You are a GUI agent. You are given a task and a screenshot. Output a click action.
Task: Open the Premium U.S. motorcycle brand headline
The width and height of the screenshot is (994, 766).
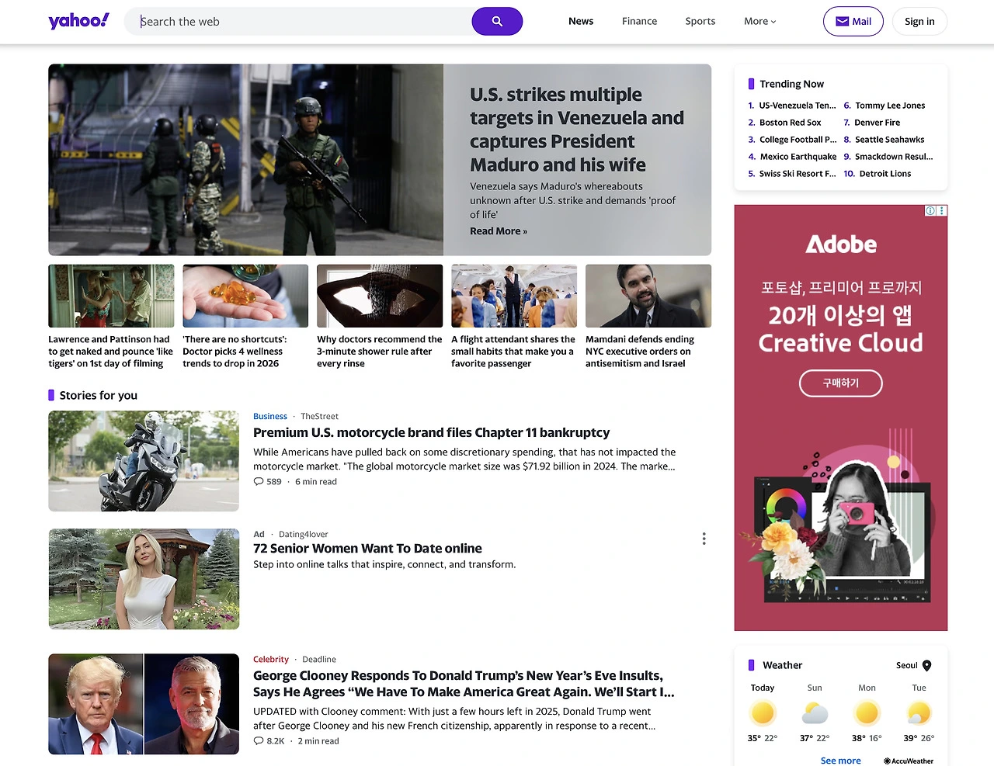coord(431,433)
